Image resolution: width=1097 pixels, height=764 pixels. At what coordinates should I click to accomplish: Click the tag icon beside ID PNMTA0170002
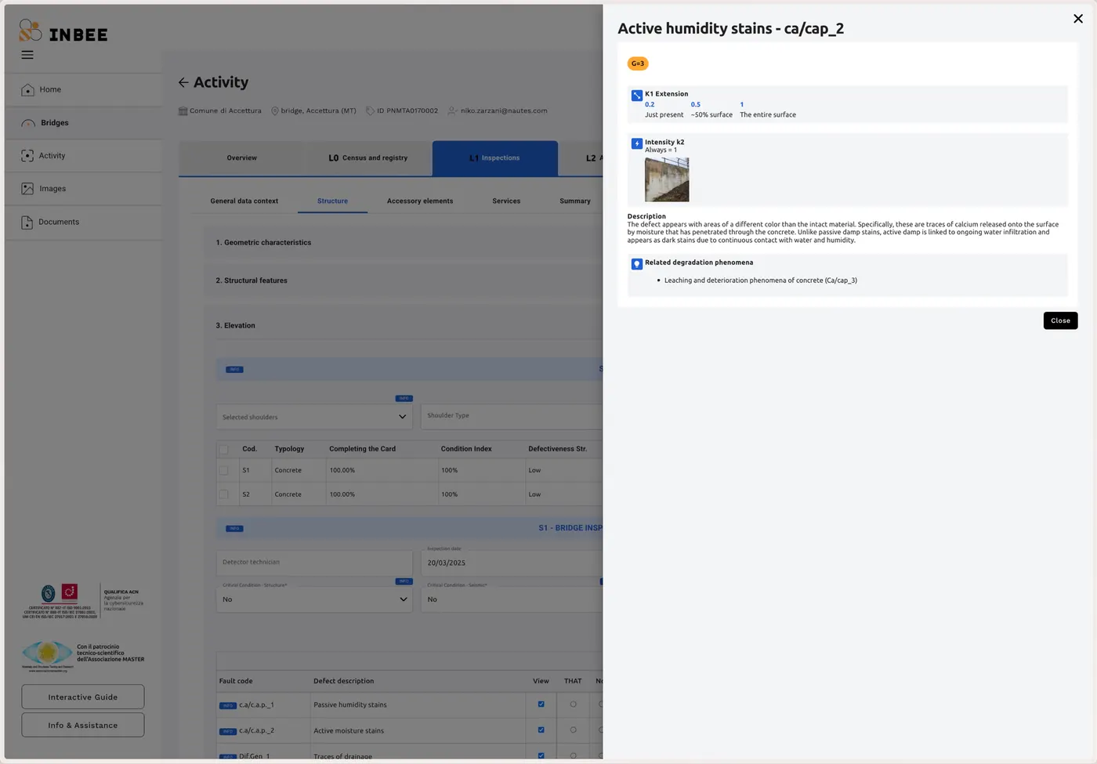(370, 111)
